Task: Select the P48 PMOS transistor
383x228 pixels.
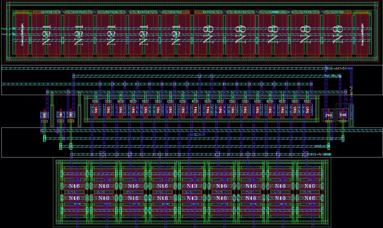Action: click(x=343, y=115)
